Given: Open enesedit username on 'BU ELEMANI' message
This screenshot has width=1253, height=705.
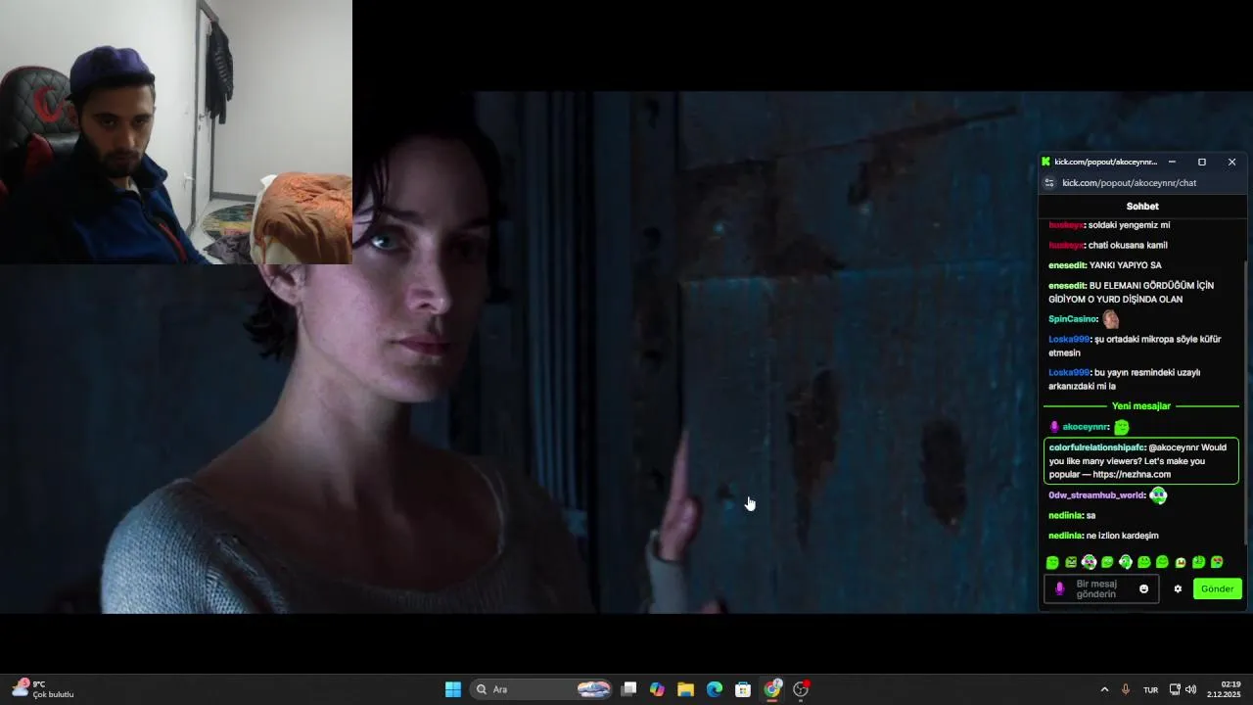Looking at the screenshot, I should pos(1067,286).
